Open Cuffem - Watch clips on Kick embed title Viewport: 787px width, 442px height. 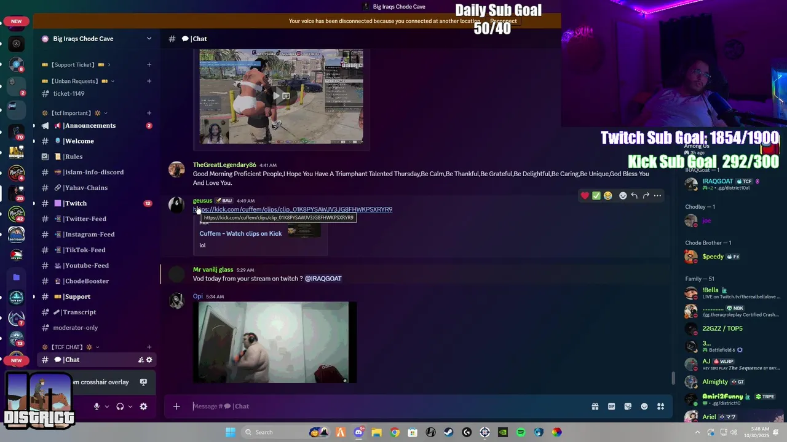coord(240,233)
